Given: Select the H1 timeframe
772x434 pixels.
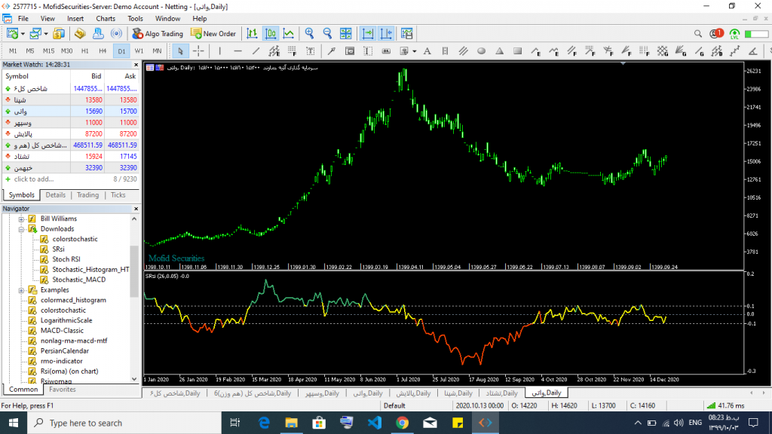Looking at the screenshot, I should coord(84,50).
